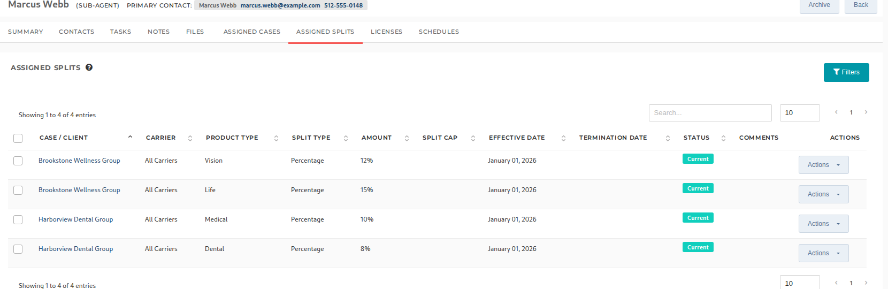Check the Harborview Dental Group Dental row
Screen dimensions: 888x289
18,249
